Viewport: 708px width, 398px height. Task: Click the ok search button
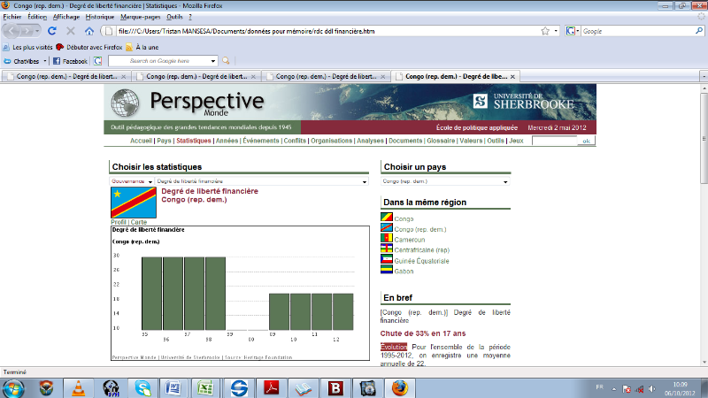pyautogui.click(x=587, y=141)
